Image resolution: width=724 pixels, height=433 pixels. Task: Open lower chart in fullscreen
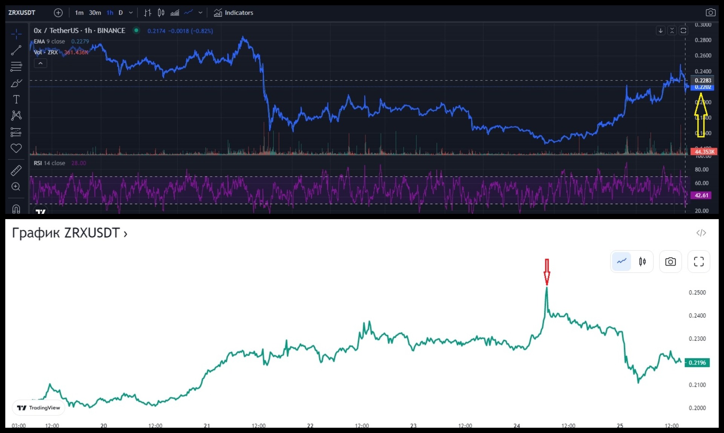[x=699, y=261]
